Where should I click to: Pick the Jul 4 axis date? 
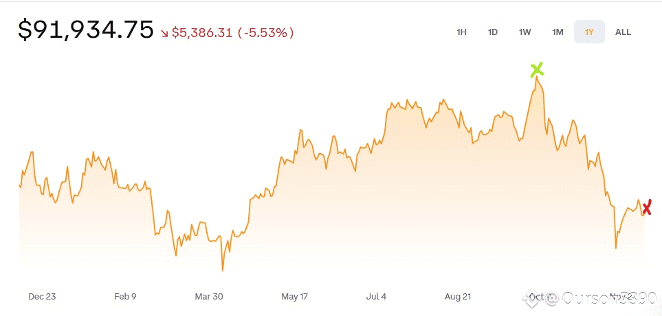[x=376, y=297]
